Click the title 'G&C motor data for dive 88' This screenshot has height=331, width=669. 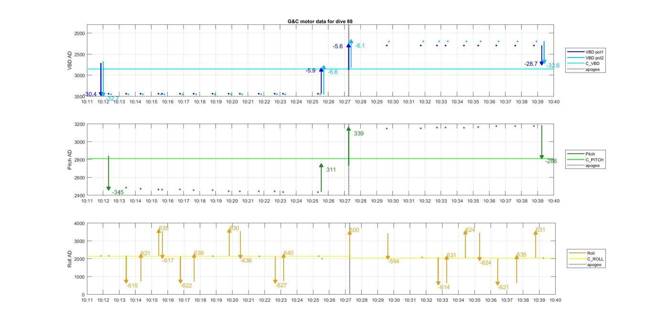point(320,21)
